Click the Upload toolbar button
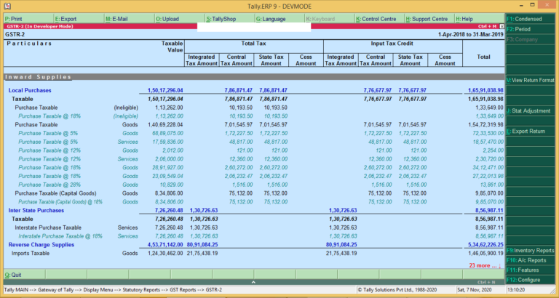The image size is (559, 298). coord(169,18)
